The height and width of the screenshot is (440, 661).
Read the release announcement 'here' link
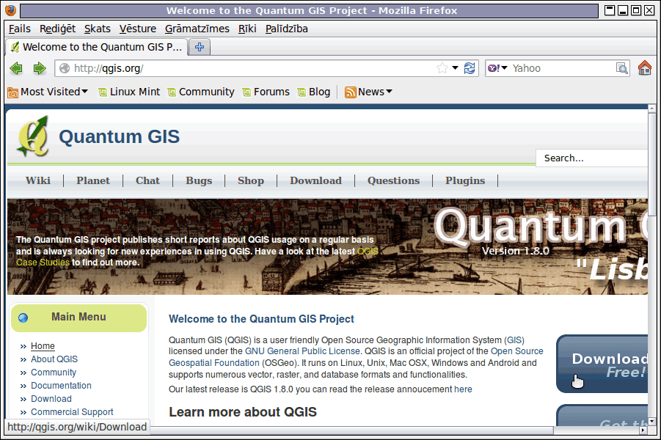(x=463, y=389)
